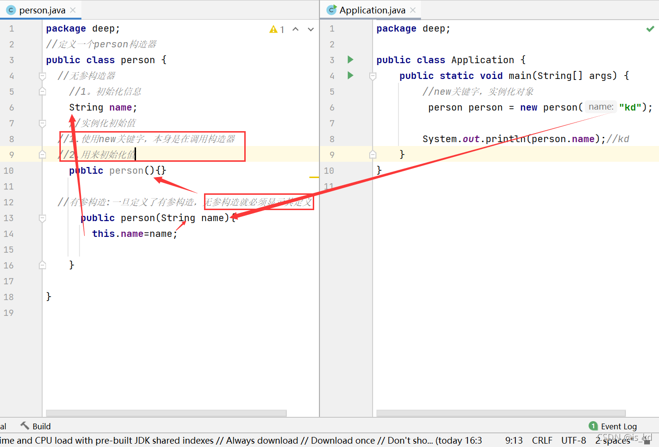Toggle the closing fold marker on line 16
The height and width of the screenshot is (447, 659).
tap(42, 265)
